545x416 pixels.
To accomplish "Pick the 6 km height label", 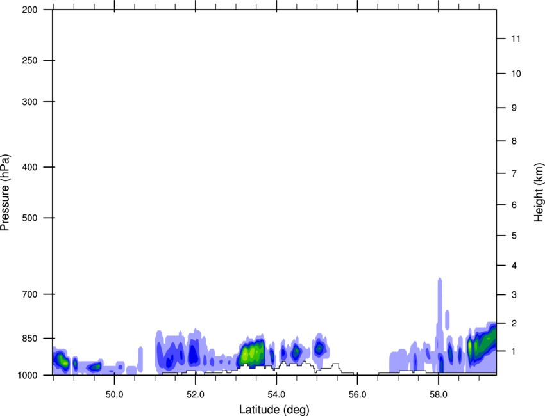I will pyautogui.click(x=514, y=205).
